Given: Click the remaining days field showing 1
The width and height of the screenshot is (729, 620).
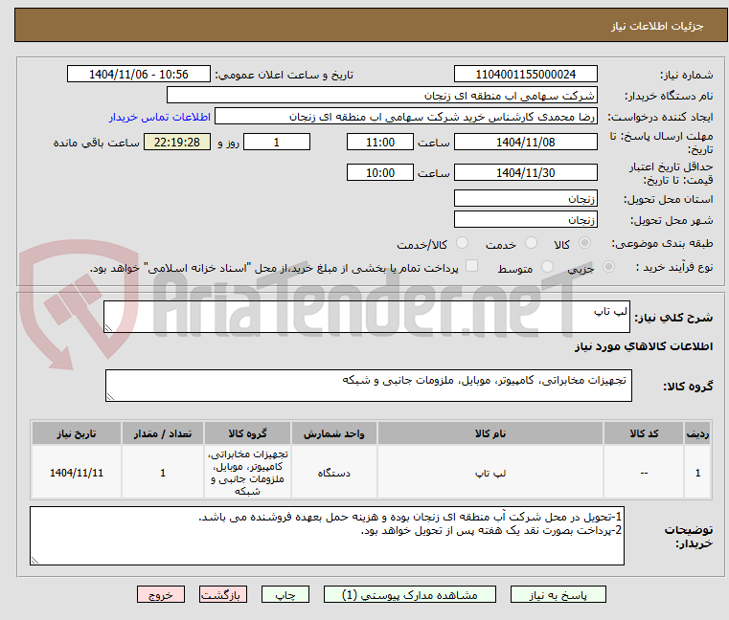Looking at the screenshot, I should coord(277,142).
